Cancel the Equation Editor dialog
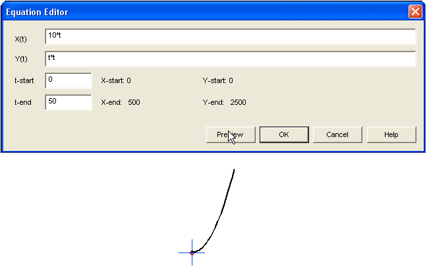The image size is (427, 267). pos(337,134)
